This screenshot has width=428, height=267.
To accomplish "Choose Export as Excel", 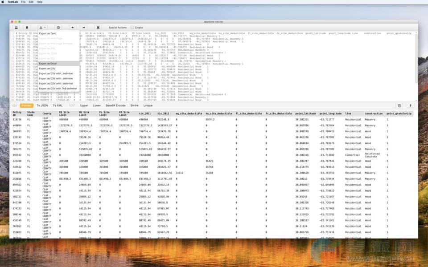I will pos(48,64).
